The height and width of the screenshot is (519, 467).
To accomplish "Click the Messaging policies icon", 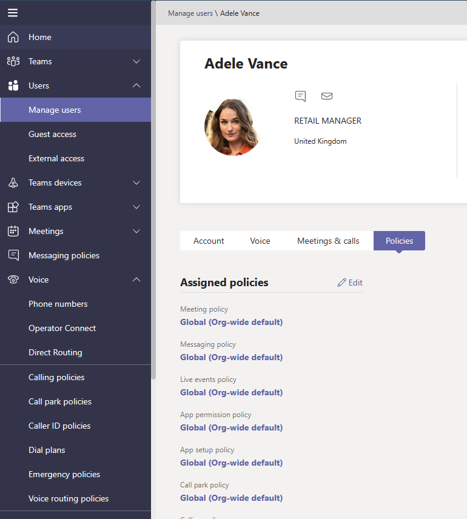I will 13,255.
